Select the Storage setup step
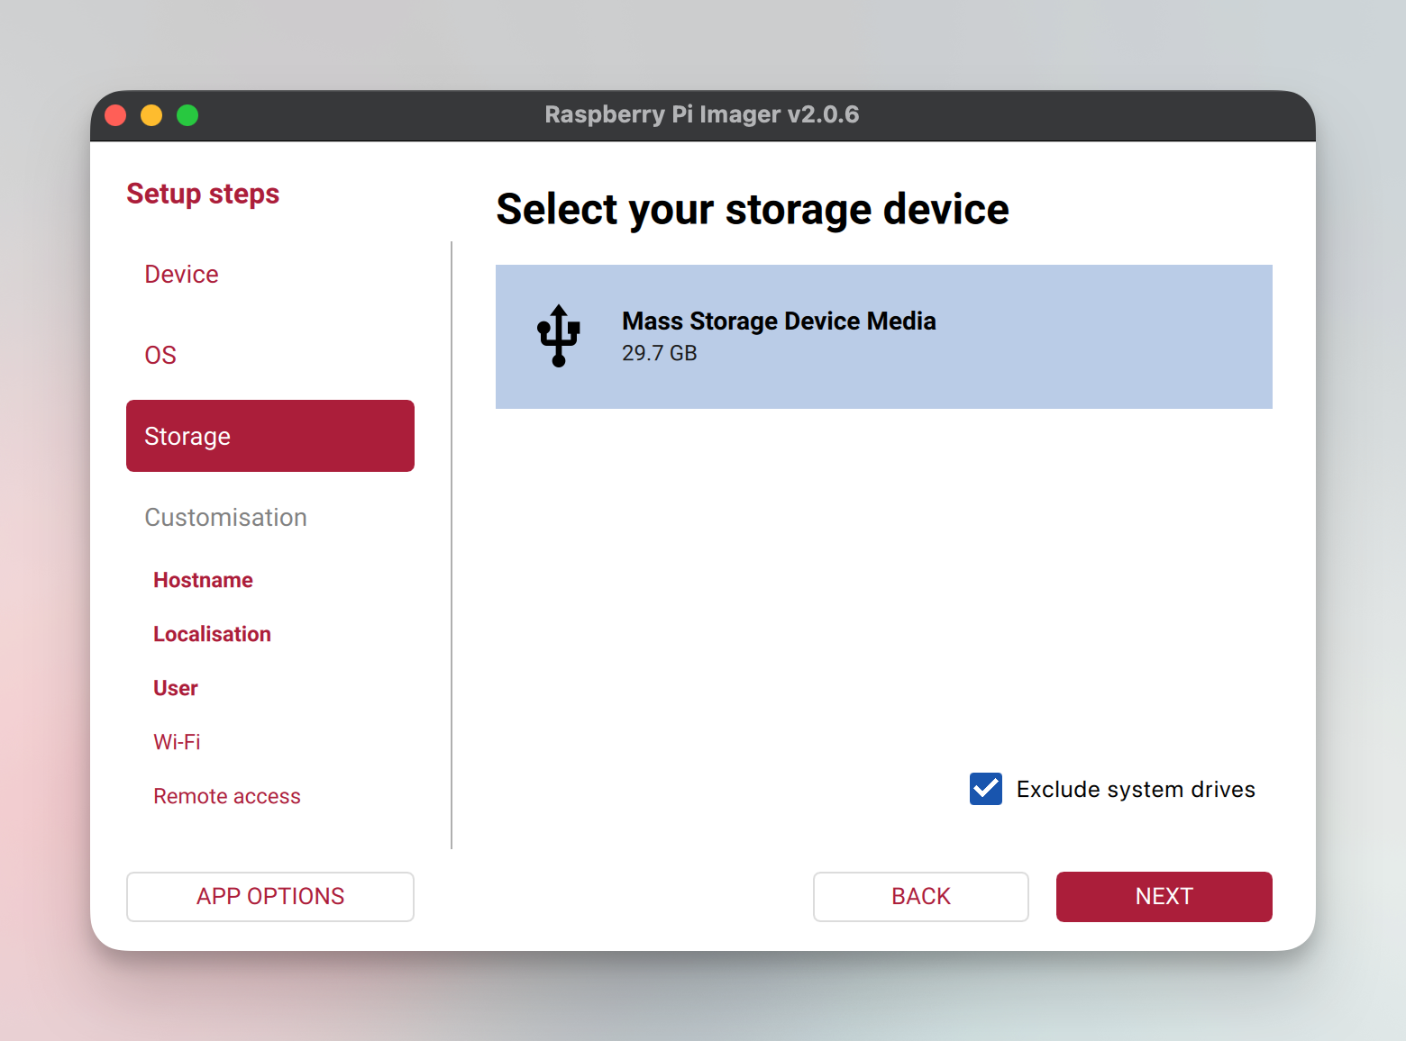Viewport: 1406px width, 1041px height. (x=269, y=436)
